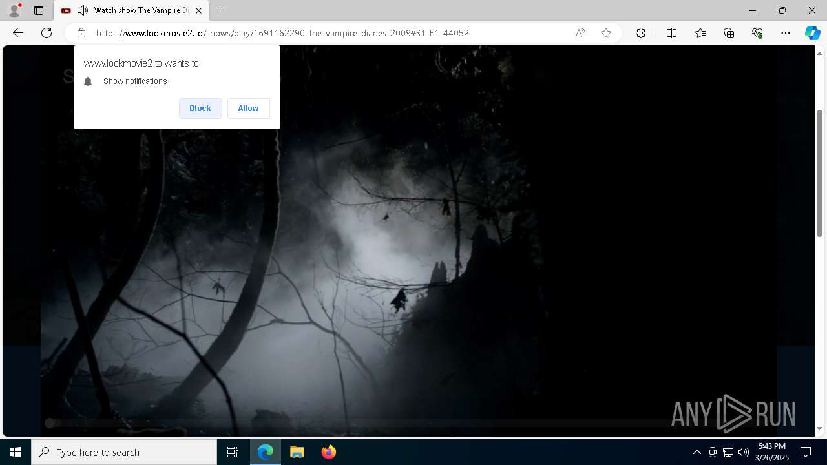Restore down the browser window
The height and width of the screenshot is (465, 827).
(782, 10)
